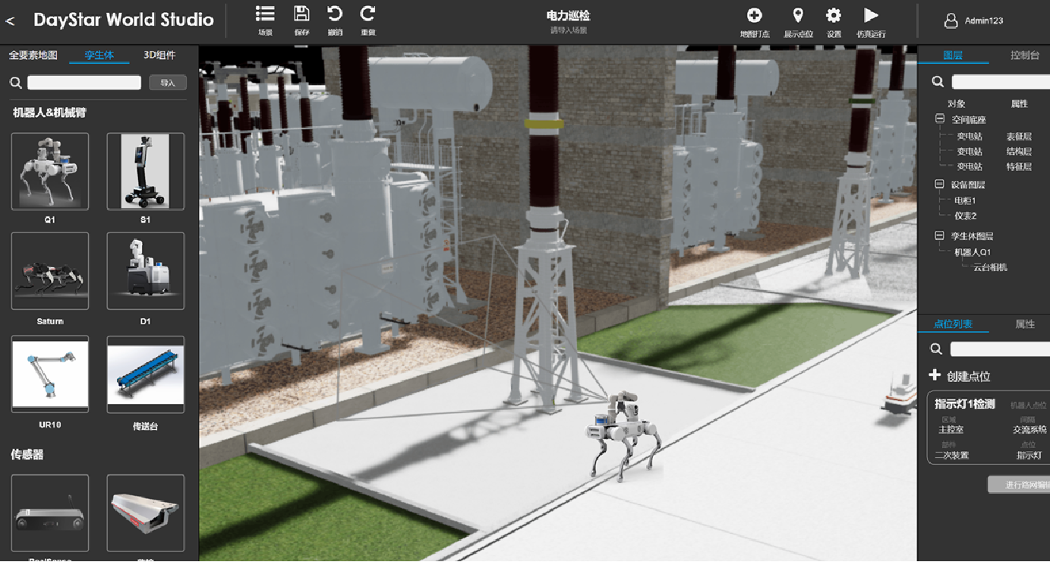Viewport: 1050px width, 562px height.
Task: Click the 地图打点 plus icon
Action: (x=754, y=16)
